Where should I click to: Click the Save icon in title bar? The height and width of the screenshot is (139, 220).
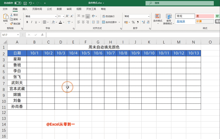click(x=25, y=3)
